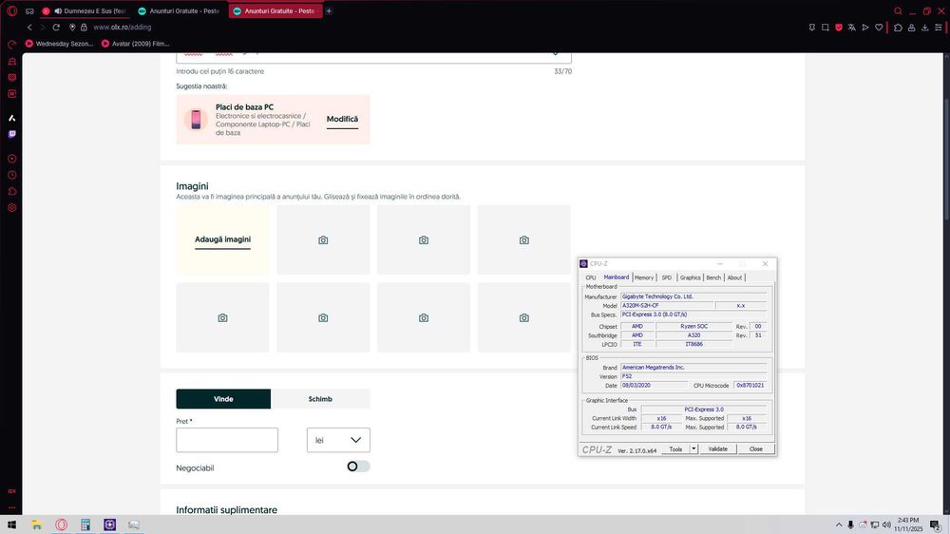Open the Bench tab in CPU-Z
The image size is (950, 534).
tap(713, 277)
